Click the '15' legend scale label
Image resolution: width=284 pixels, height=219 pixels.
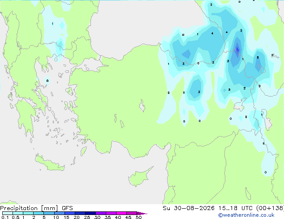coord(66,217)
